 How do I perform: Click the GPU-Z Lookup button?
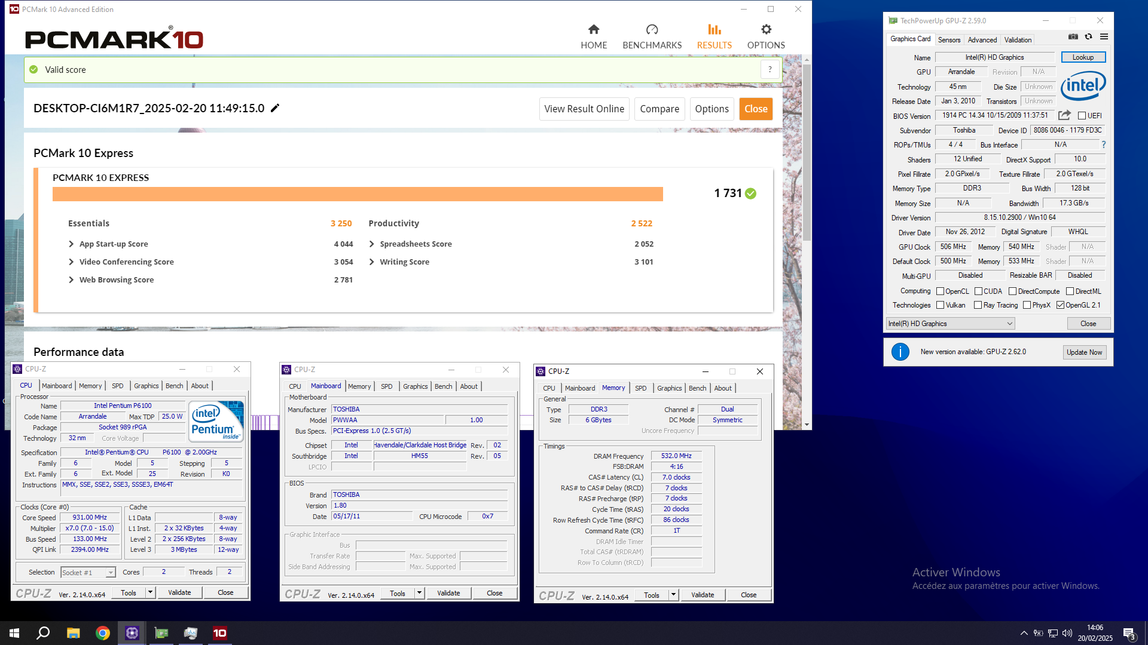1083,57
